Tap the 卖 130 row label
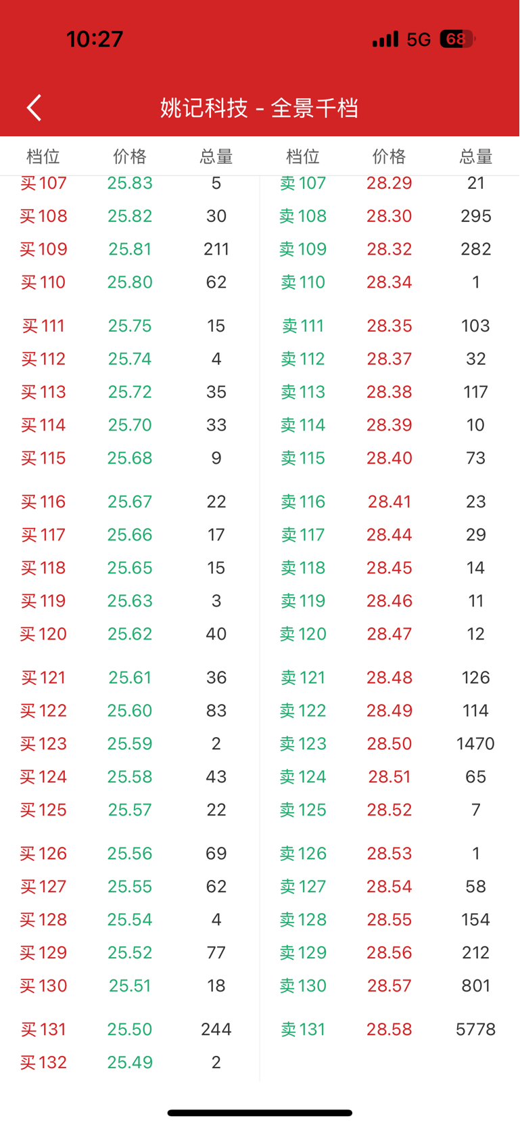This screenshot has width=520, height=1127. [x=303, y=986]
